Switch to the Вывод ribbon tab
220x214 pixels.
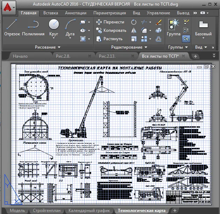point(183,13)
